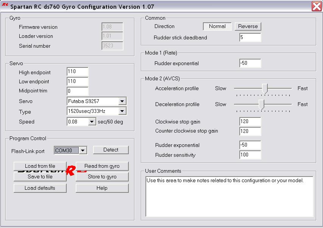Click the Detect button
This screenshot has height=228, width=323.
(111, 150)
